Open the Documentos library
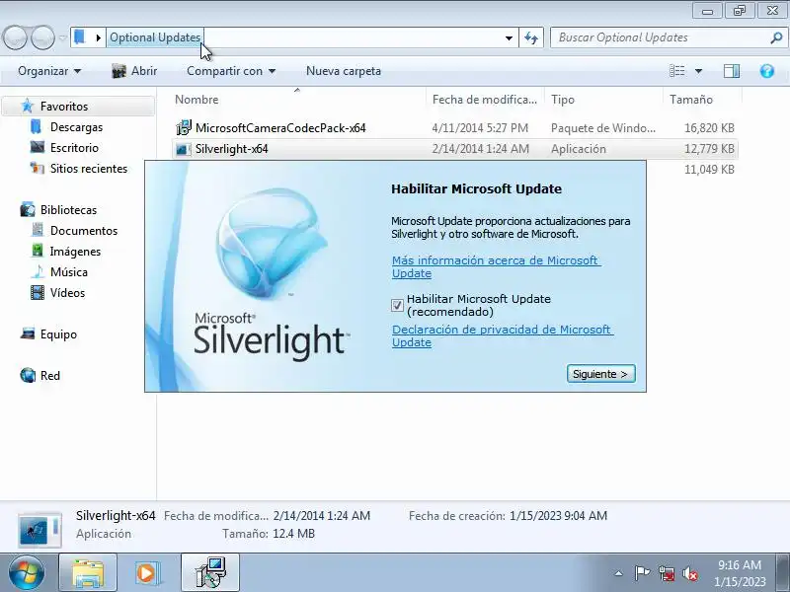790x592 pixels. click(x=84, y=231)
